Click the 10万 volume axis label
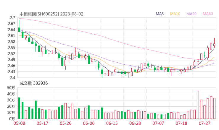Screen dimensions: 219x130 [11, 113]
